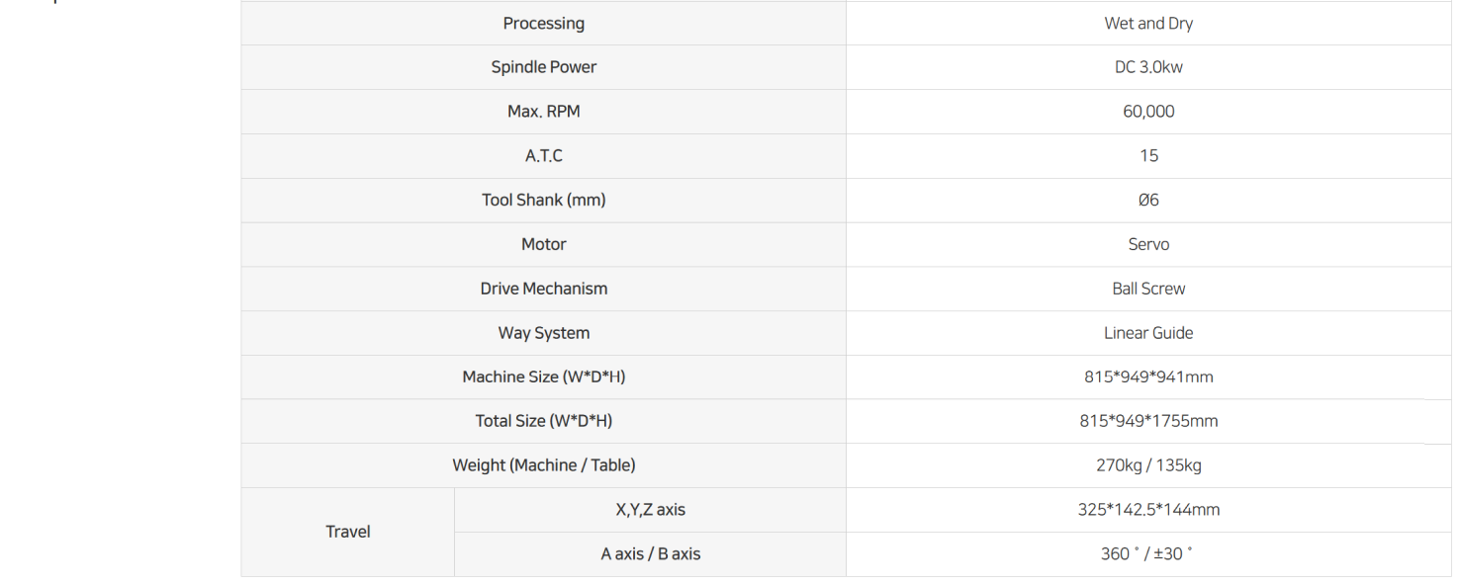Click the Travel row header cell
Viewport: 1459px width, 585px height.
[347, 532]
